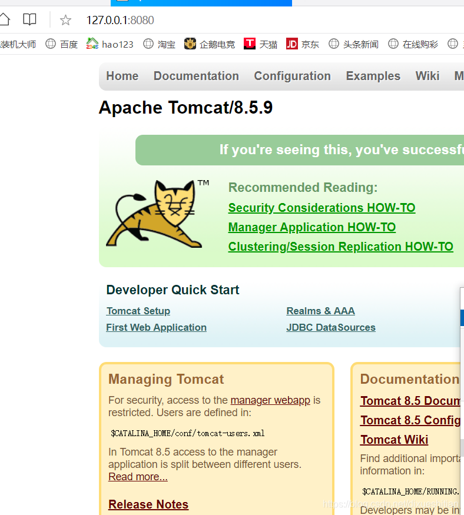Open the 百度 bookmark

point(61,44)
